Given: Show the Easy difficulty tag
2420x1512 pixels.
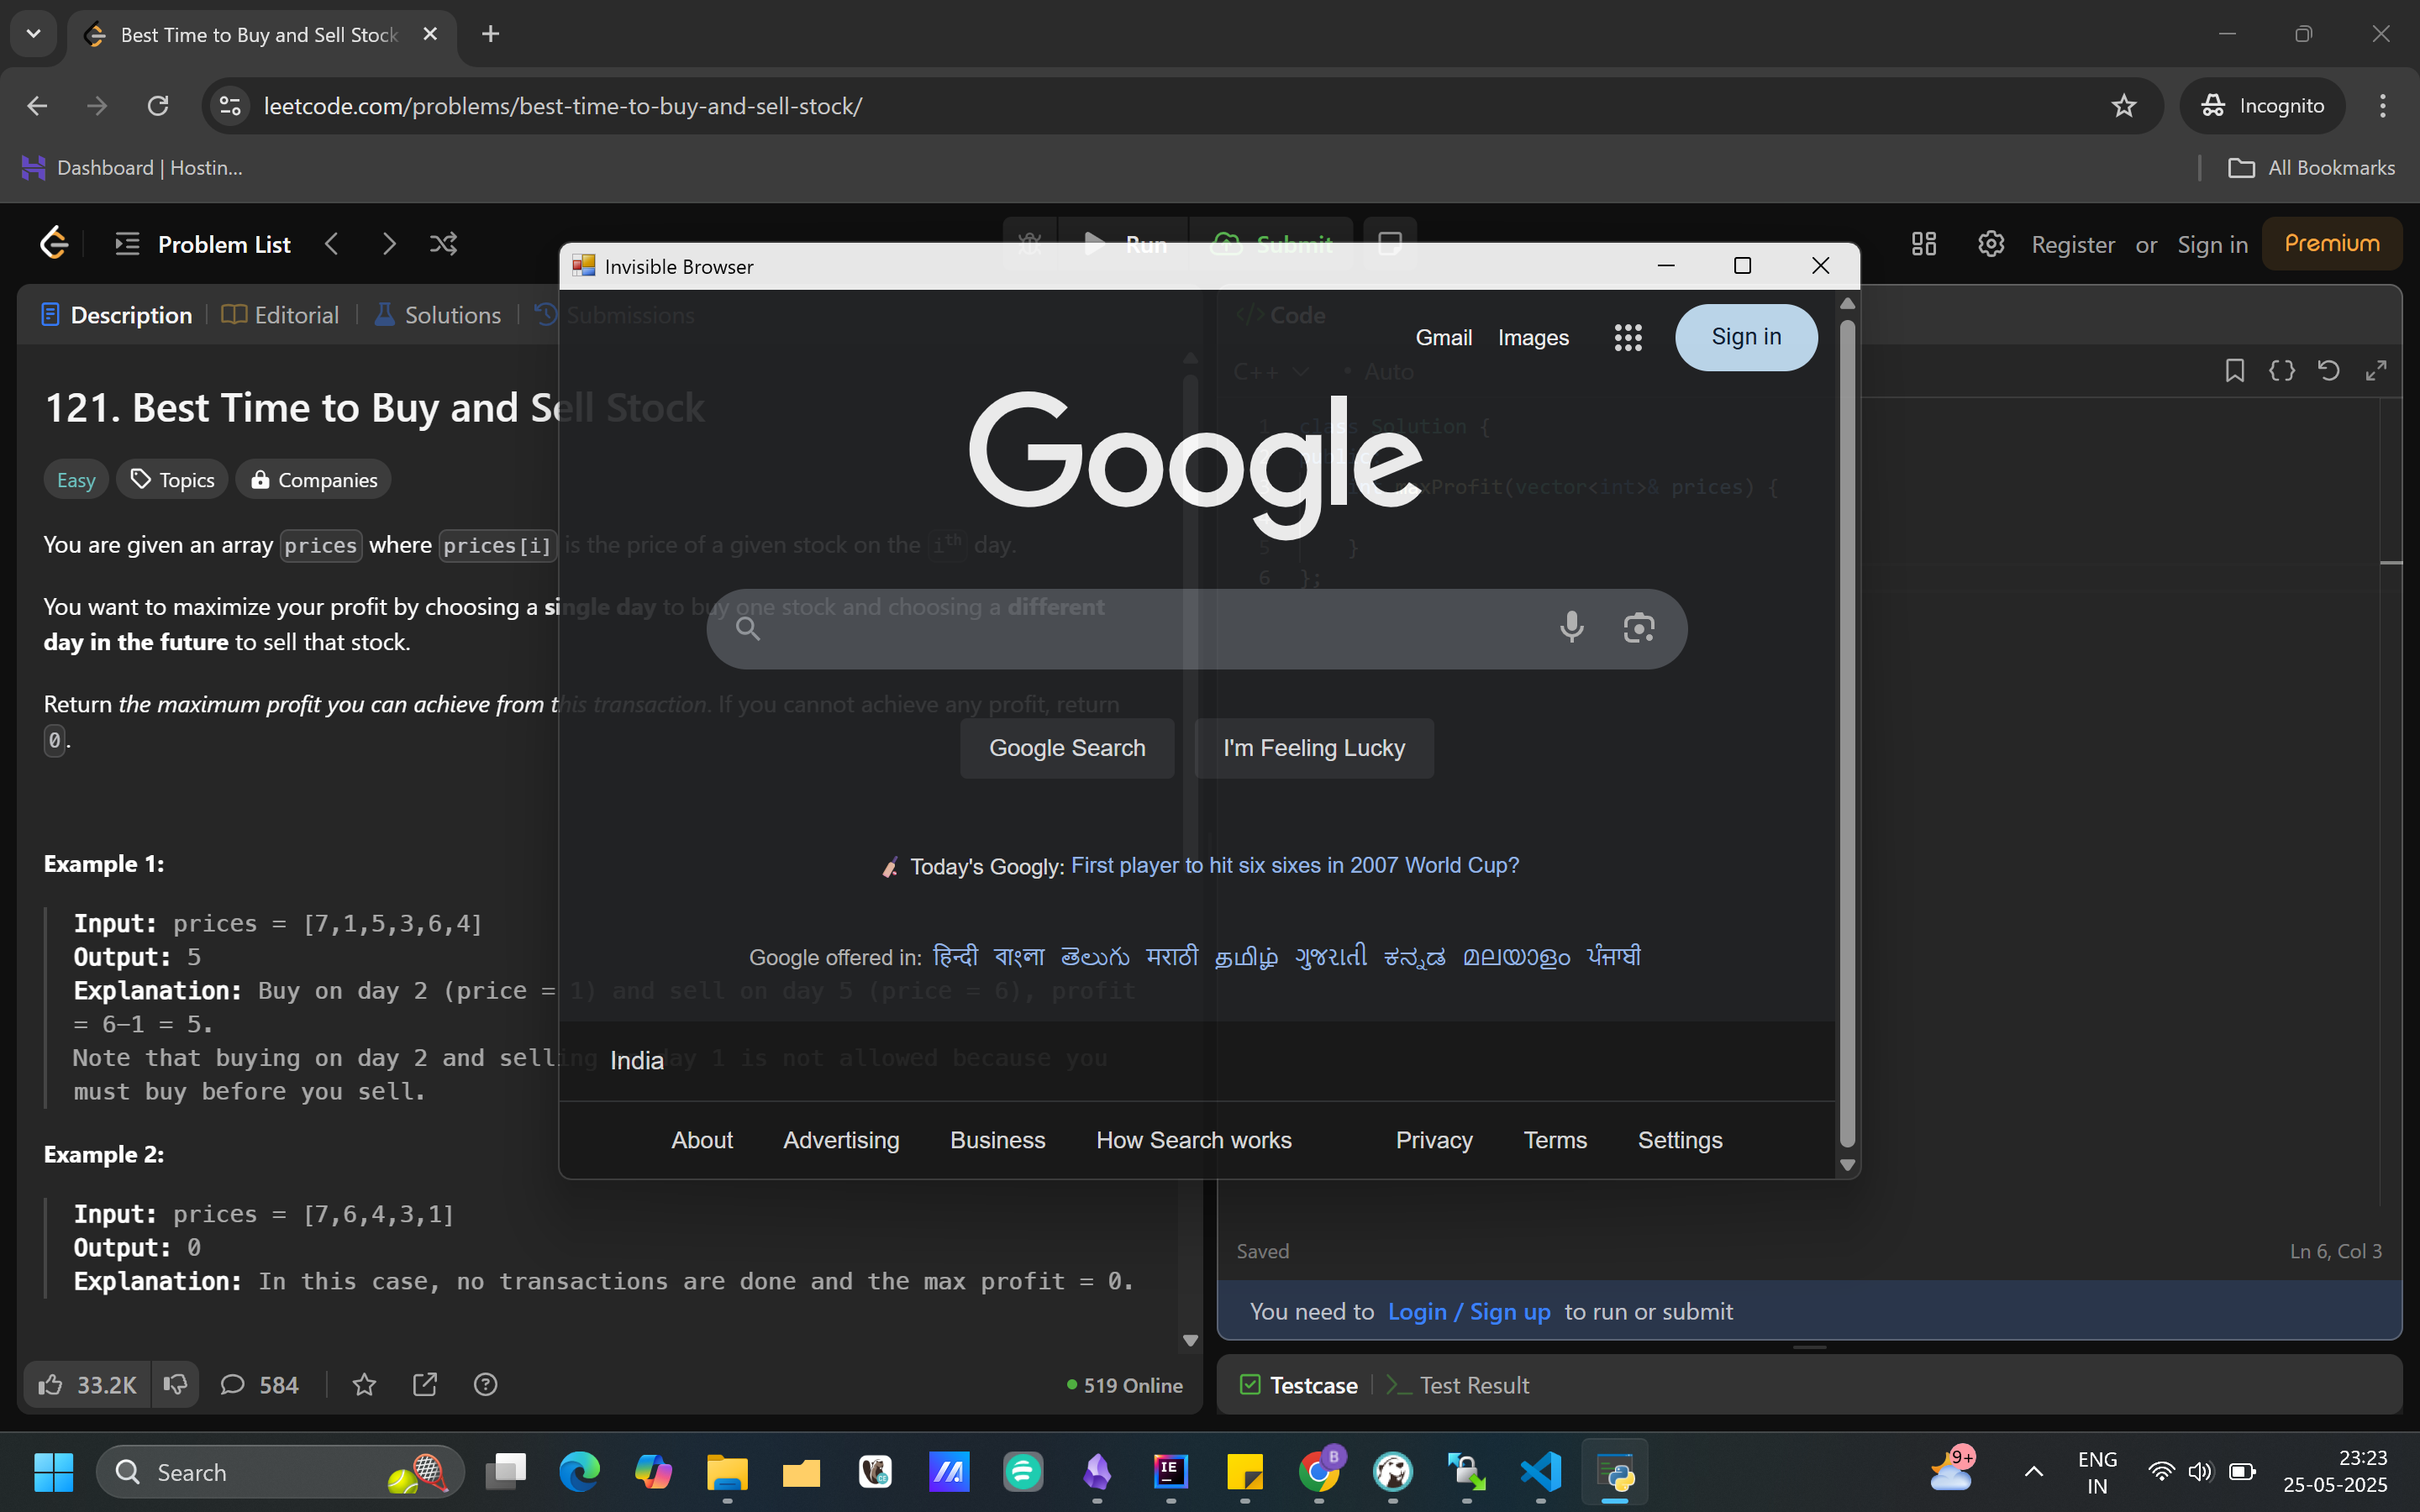Looking at the screenshot, I should 76,480.
